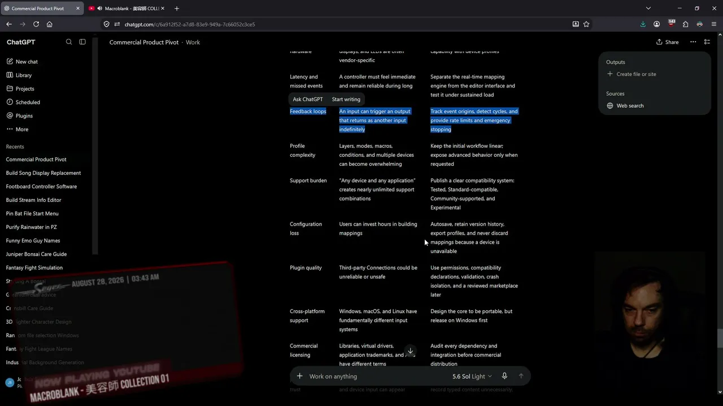Go forward in browser history
This screenshot has width=723, height=406.
(x=23, y=24)
